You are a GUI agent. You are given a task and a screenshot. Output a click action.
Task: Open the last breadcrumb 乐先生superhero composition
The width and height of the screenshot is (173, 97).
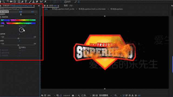click(x=117, y=9)
